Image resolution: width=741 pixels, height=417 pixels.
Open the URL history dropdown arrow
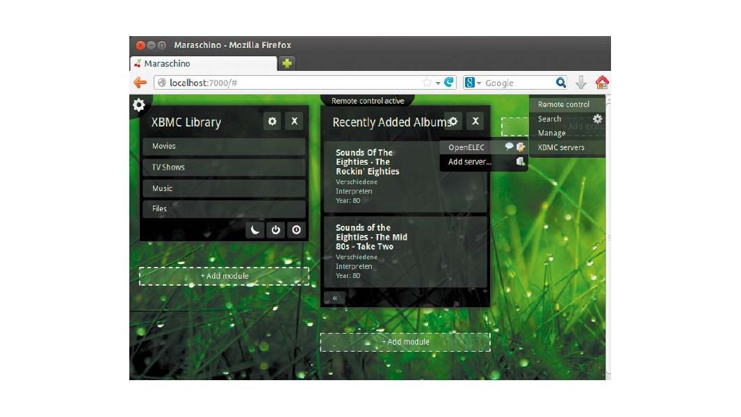point(438,83)
